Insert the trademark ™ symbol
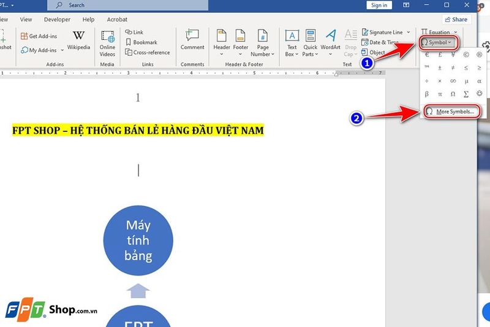This screenshot has height=327, width=490. point(426,67)
